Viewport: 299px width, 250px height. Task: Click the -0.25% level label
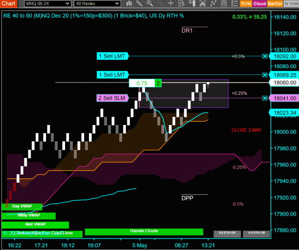click(239, 167)
